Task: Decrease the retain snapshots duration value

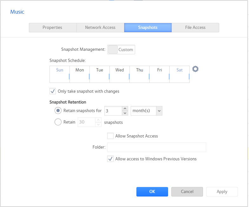Action: 125,113
